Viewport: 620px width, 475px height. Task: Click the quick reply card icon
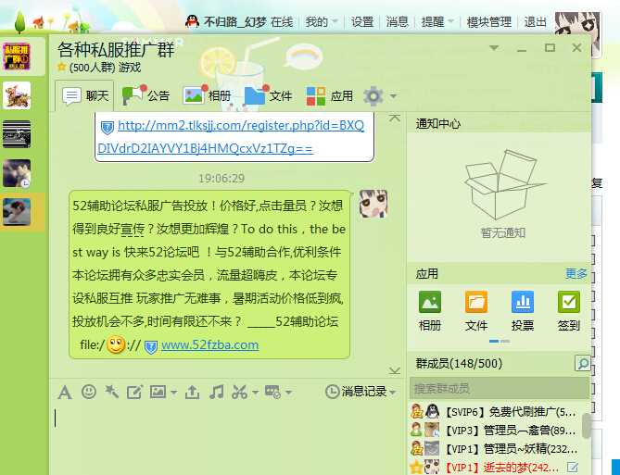tap(272, 392)
